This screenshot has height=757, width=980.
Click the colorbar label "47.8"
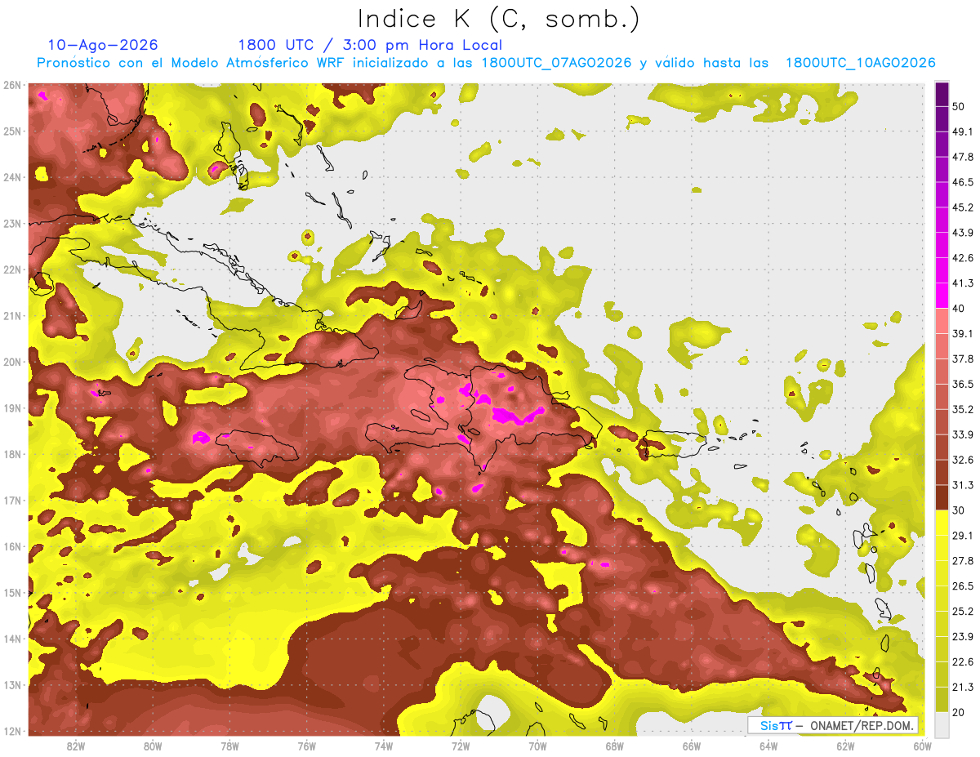pos(963,157)
